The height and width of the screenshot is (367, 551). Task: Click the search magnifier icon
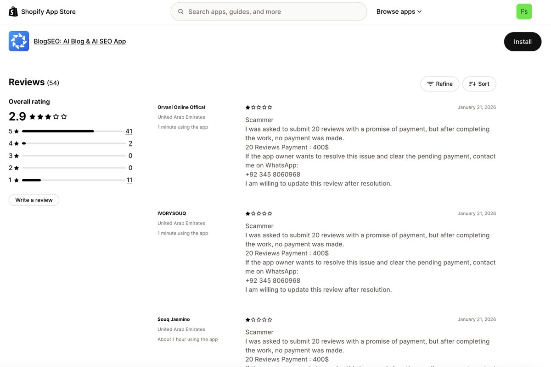tap(181, 12)
